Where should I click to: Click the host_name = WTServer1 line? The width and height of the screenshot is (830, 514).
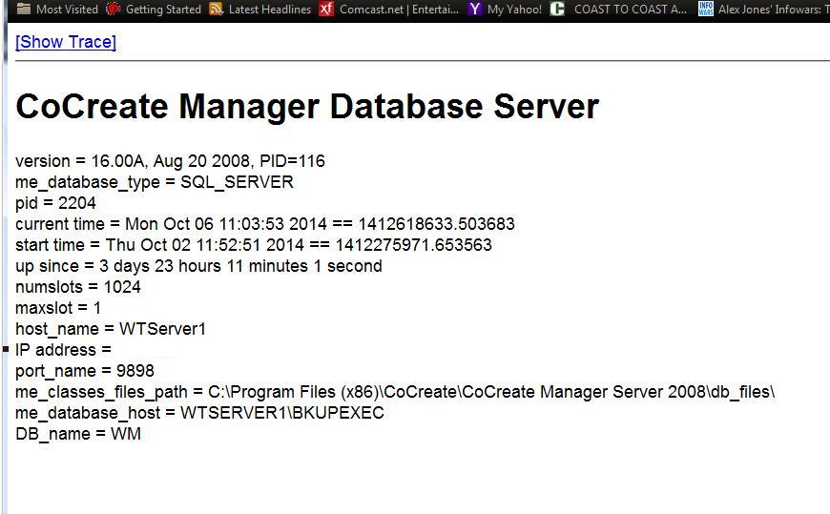[x=110, y=329]
